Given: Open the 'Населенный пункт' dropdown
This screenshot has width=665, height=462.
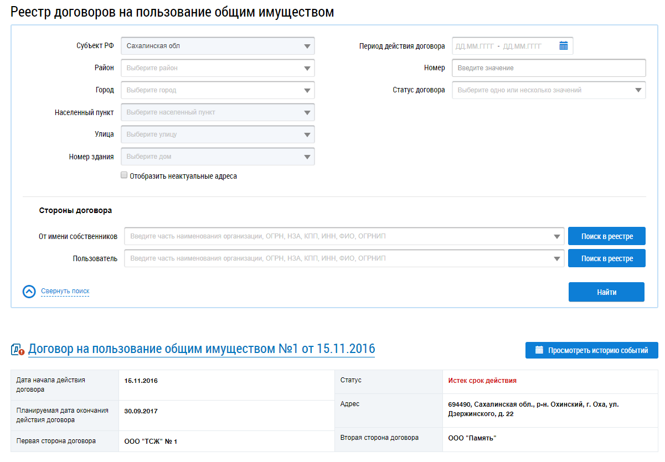Looking at the screenshot, I should click(x=218, y=112).
